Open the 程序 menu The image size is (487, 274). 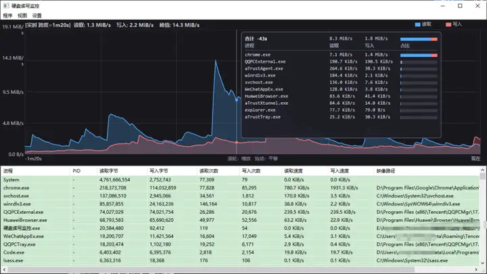tap(7, 16)
